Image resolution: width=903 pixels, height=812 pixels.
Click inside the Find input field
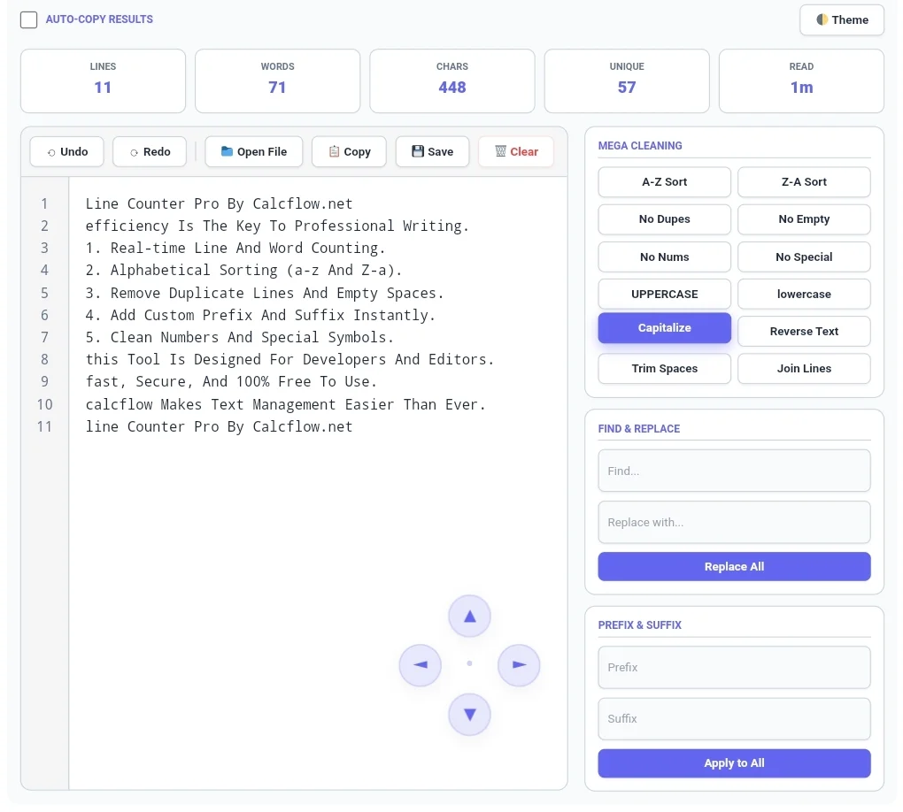coord(734,471)
